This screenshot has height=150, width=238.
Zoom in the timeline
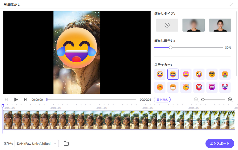click(x=230, y=100)
